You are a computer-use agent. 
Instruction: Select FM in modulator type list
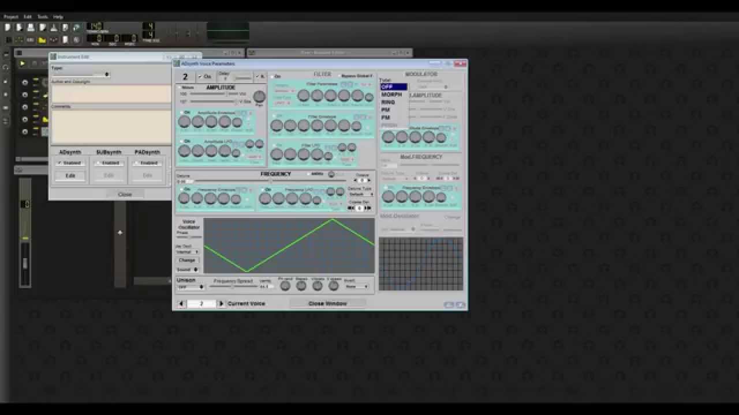[386, 117]
